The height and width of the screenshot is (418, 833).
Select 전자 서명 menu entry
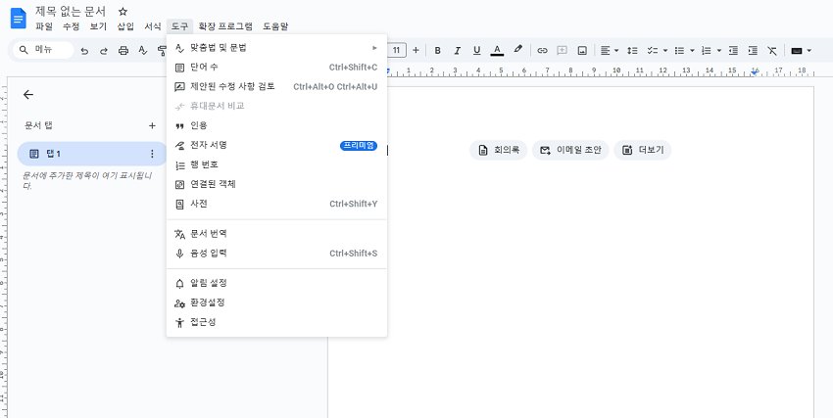276,145
